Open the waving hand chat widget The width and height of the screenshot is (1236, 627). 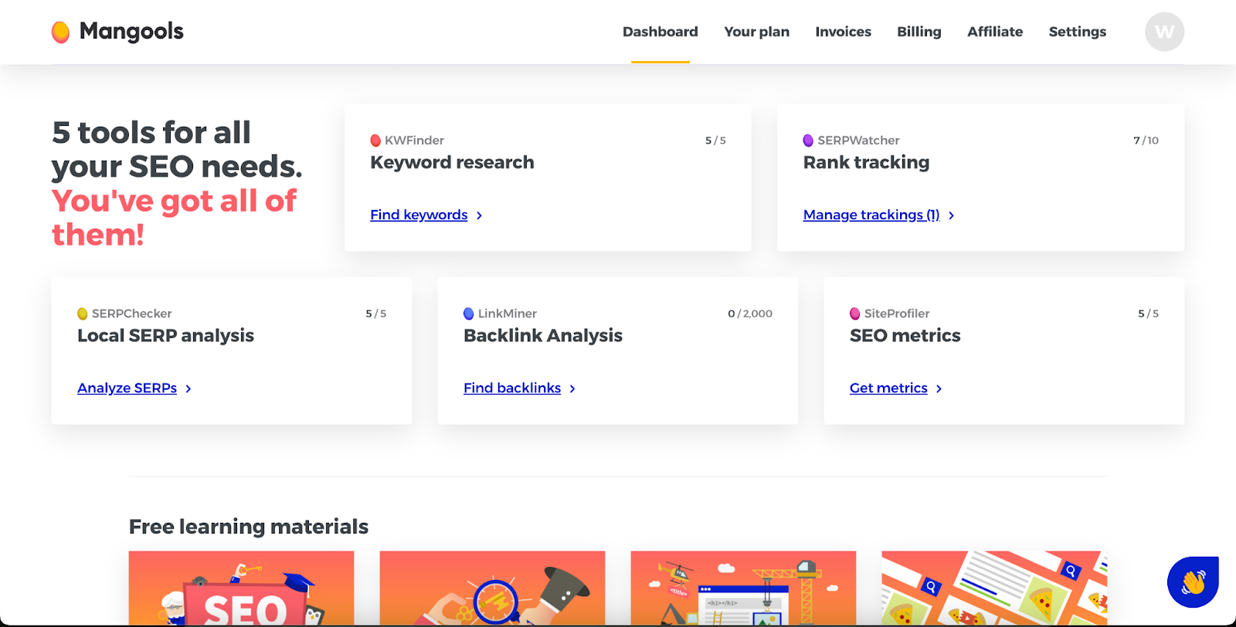[x=1193, y=582]
